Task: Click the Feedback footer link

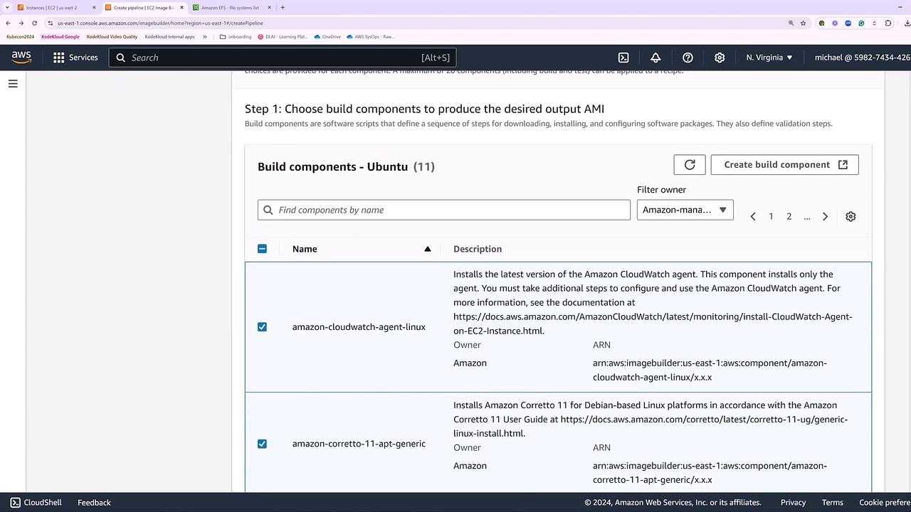Action: coord(94,502)
